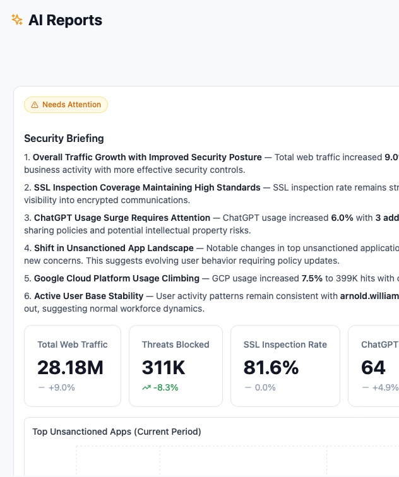This screenshot has width=399, height=477.
Task: Click the 0.0% change figure
Action: click(265, 387)
